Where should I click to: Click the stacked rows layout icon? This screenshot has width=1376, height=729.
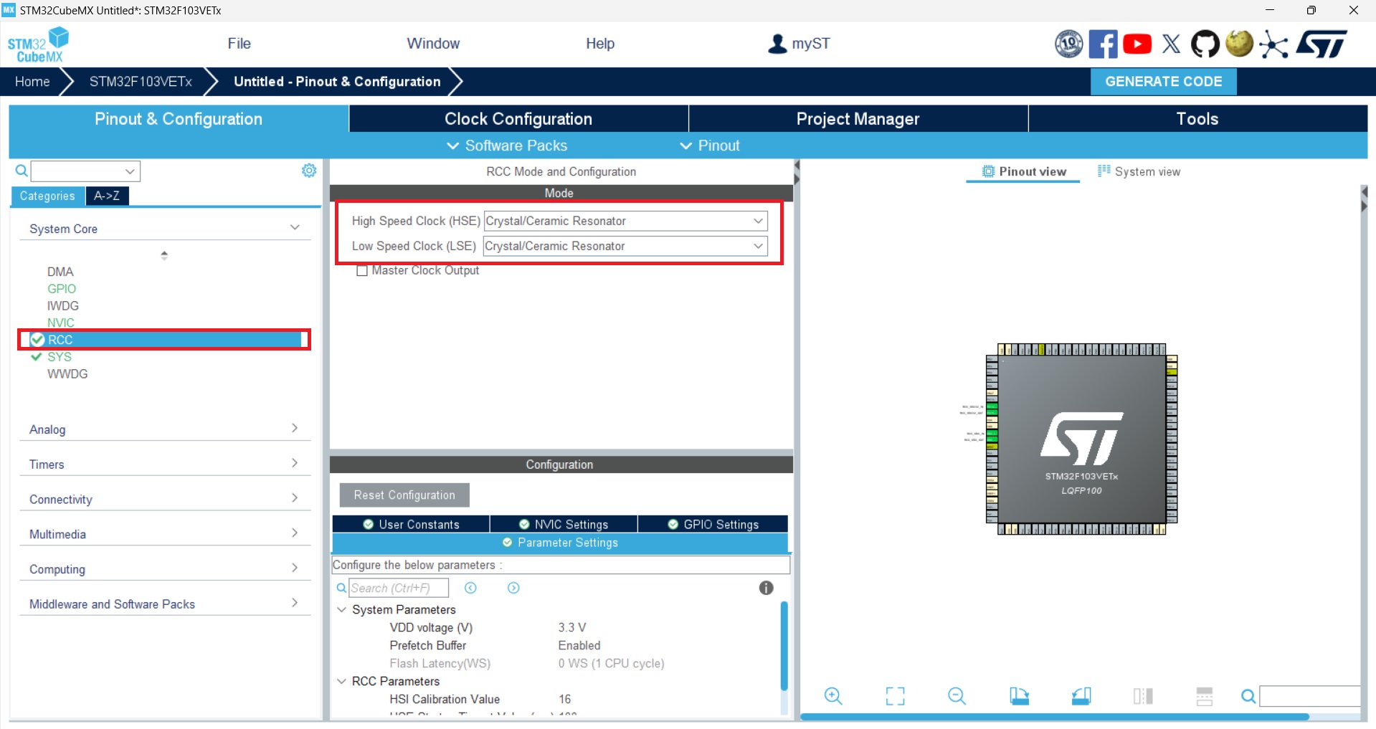click(1205, 696)
